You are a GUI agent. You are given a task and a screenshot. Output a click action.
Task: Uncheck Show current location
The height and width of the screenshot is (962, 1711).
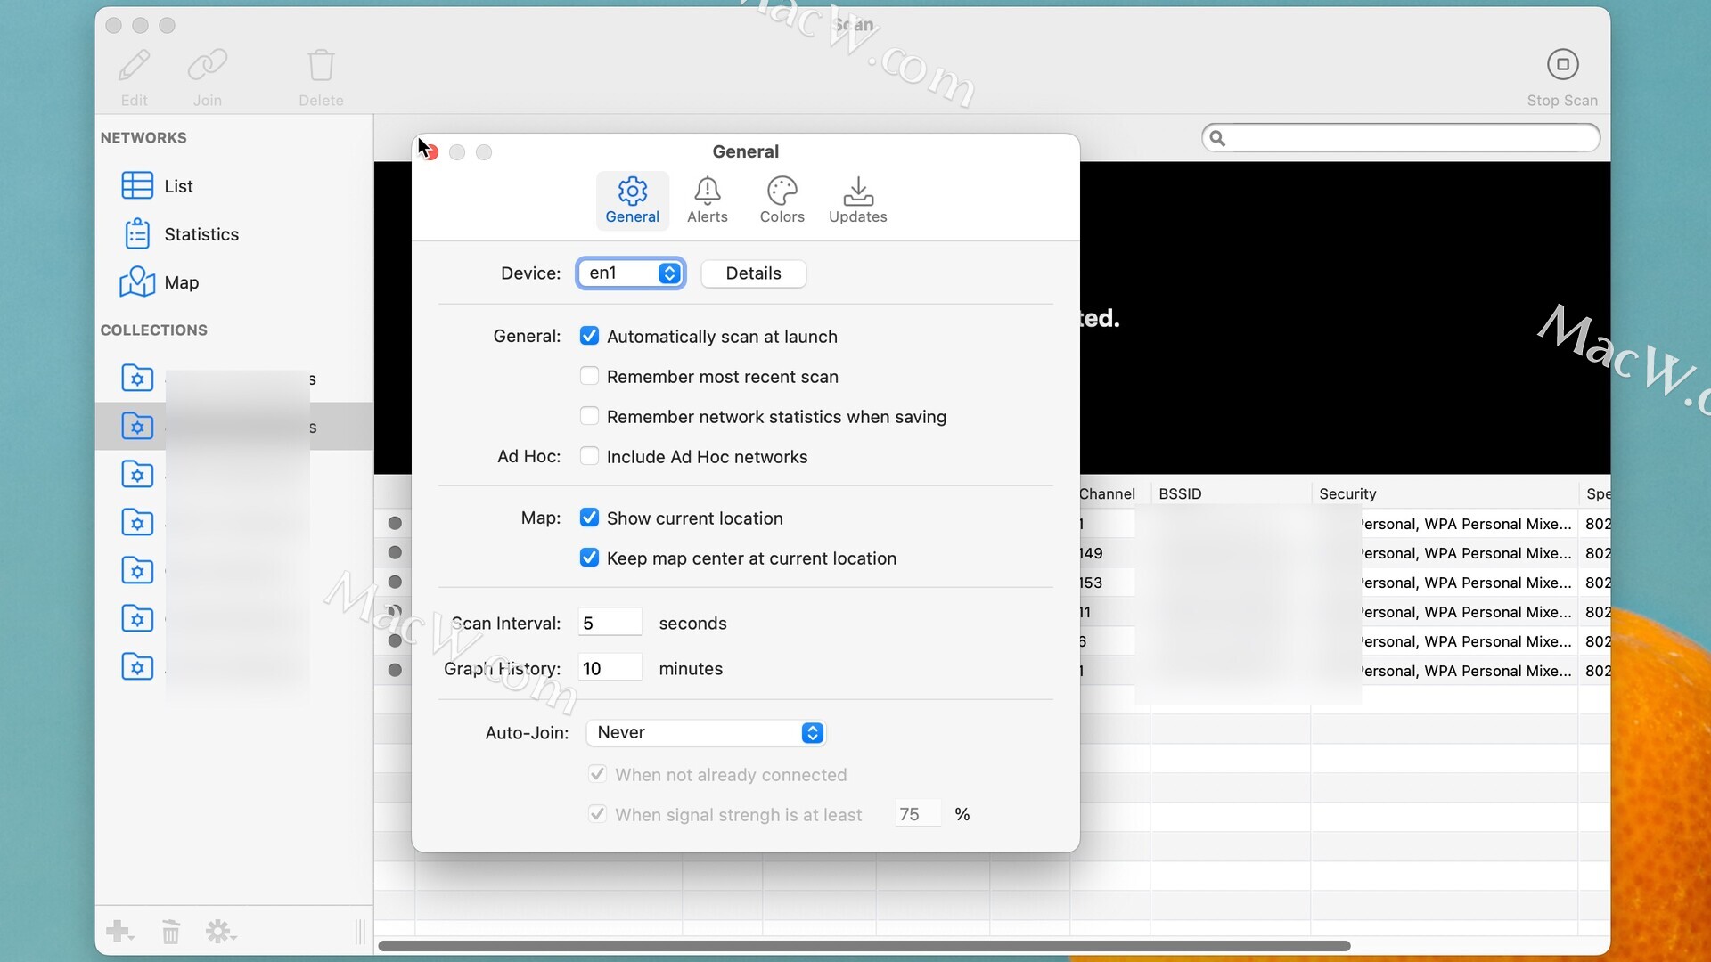(589, 518)
